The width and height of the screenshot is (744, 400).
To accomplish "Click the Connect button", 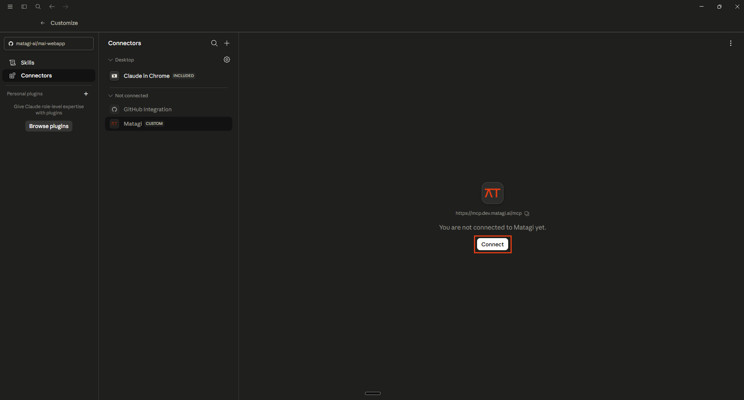I will point(493,244).
